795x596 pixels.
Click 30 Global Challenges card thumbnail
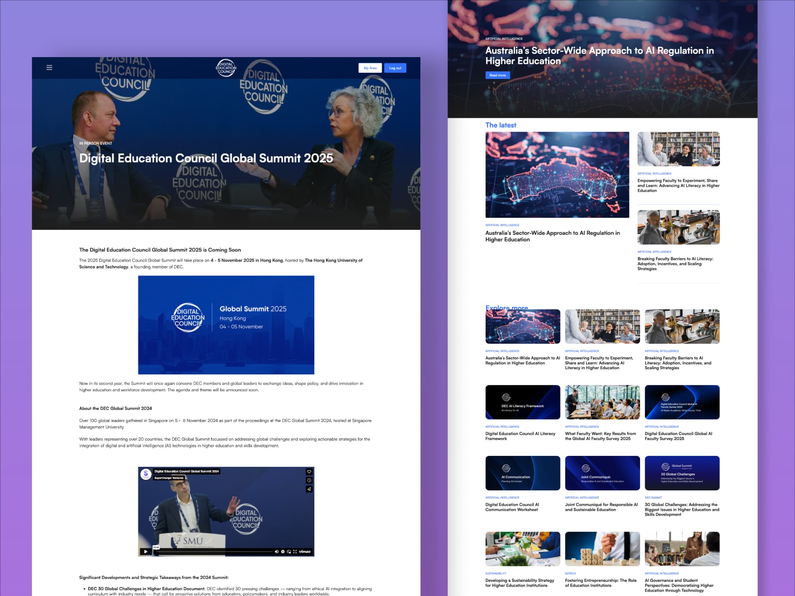pyautogui.click(x=682, y=473)
